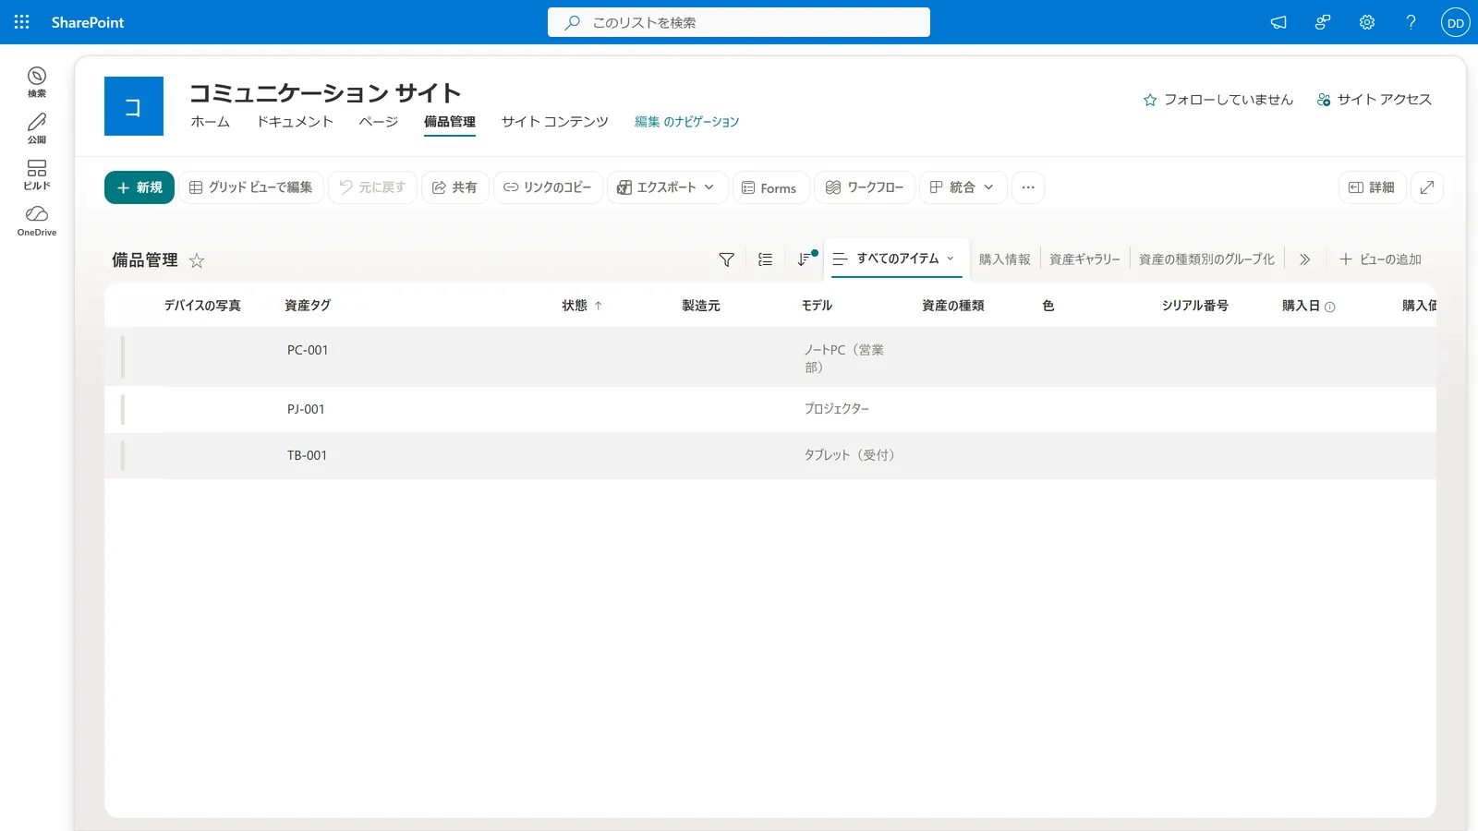Open the ワークフロー button
This screenshot has height=831, width=1478.
865,187
